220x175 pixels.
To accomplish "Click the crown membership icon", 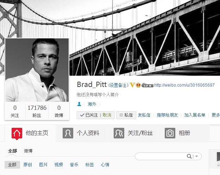I will [138, 85].
